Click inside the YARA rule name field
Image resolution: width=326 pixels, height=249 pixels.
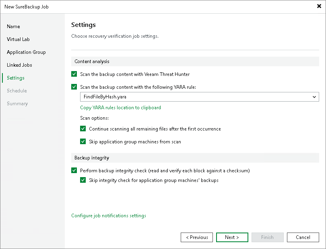pos(181,97)
